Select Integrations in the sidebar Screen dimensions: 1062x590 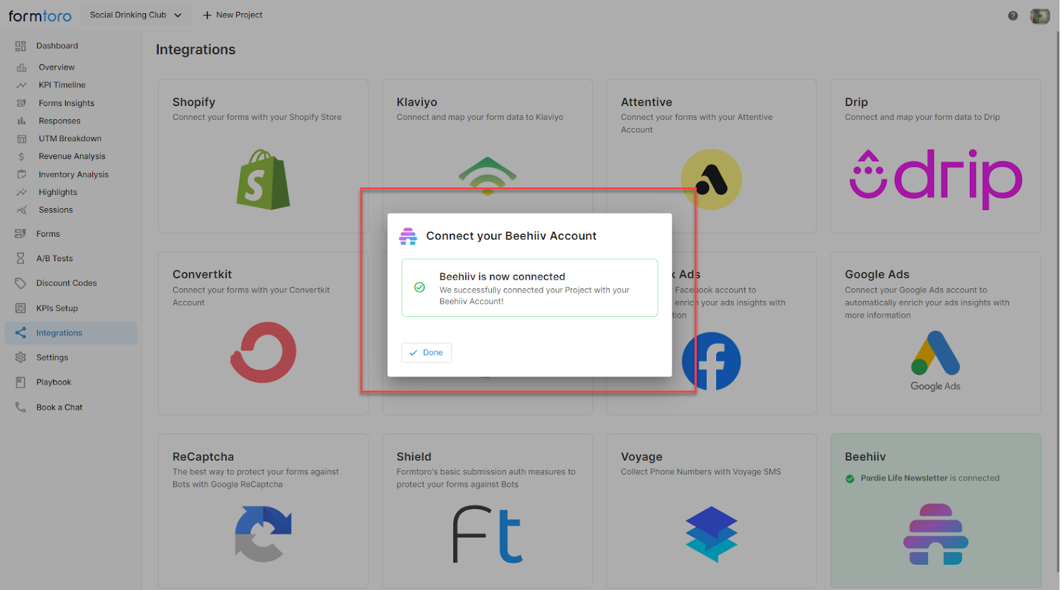click(71, 333)
